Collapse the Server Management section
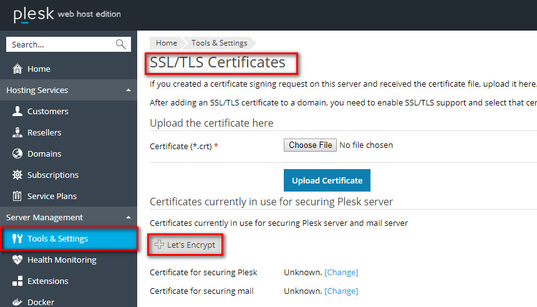The width and height of the screenshot is (537, 307). coord(128,217)
